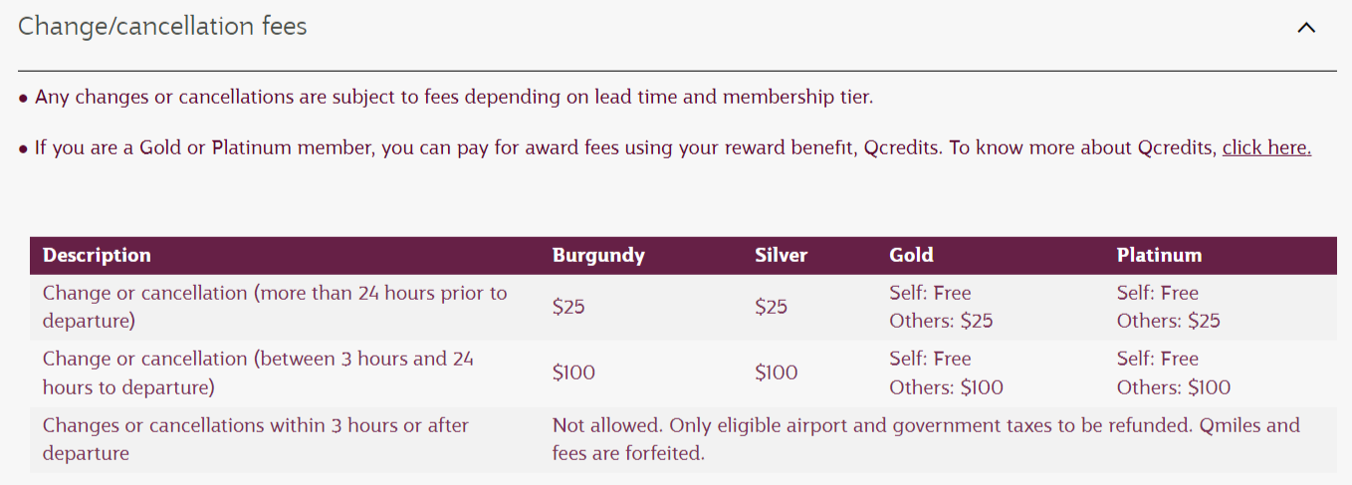This screenshot has width=1352, height=485.
Task: Click the Silver $100 fee cell
Action: coord(776,372)
